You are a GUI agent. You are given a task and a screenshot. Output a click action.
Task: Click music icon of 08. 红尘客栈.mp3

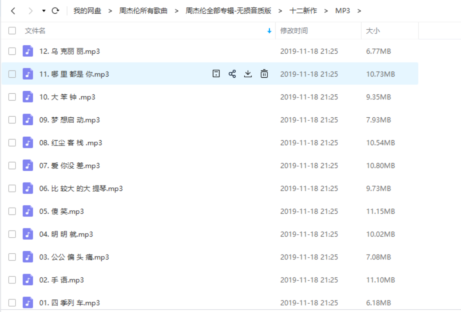tap(28, 142)
